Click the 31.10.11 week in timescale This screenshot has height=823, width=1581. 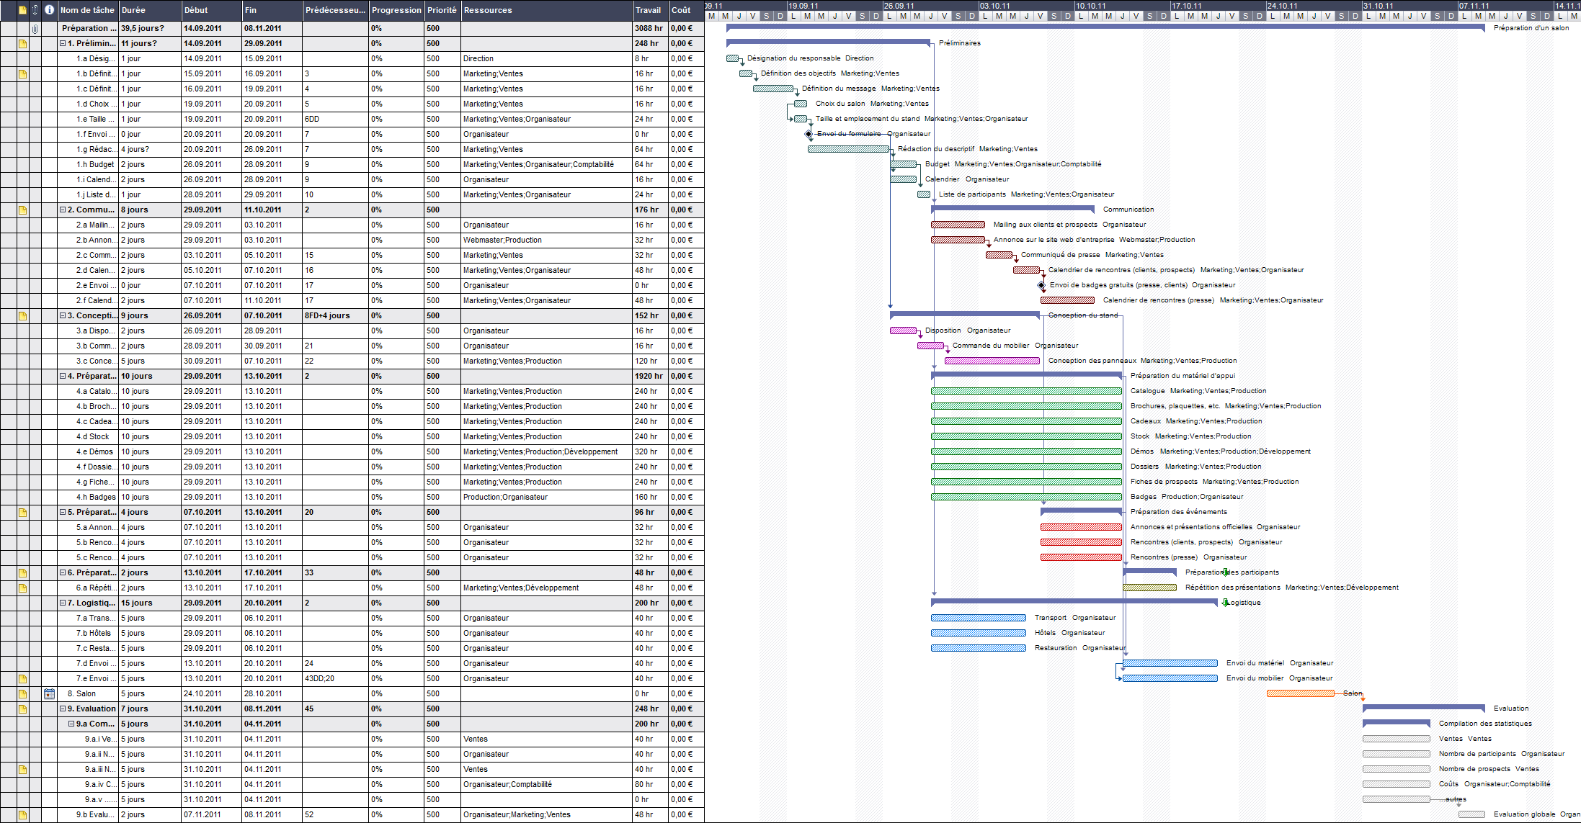point(1409,5)
